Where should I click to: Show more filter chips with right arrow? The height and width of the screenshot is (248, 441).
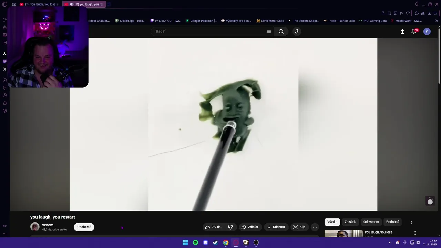tap(411, 222)
